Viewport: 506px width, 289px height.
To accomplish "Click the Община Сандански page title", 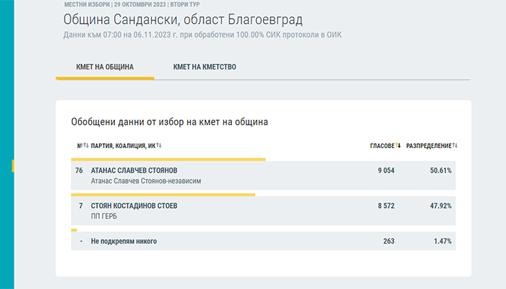I will tap(183, 20).
